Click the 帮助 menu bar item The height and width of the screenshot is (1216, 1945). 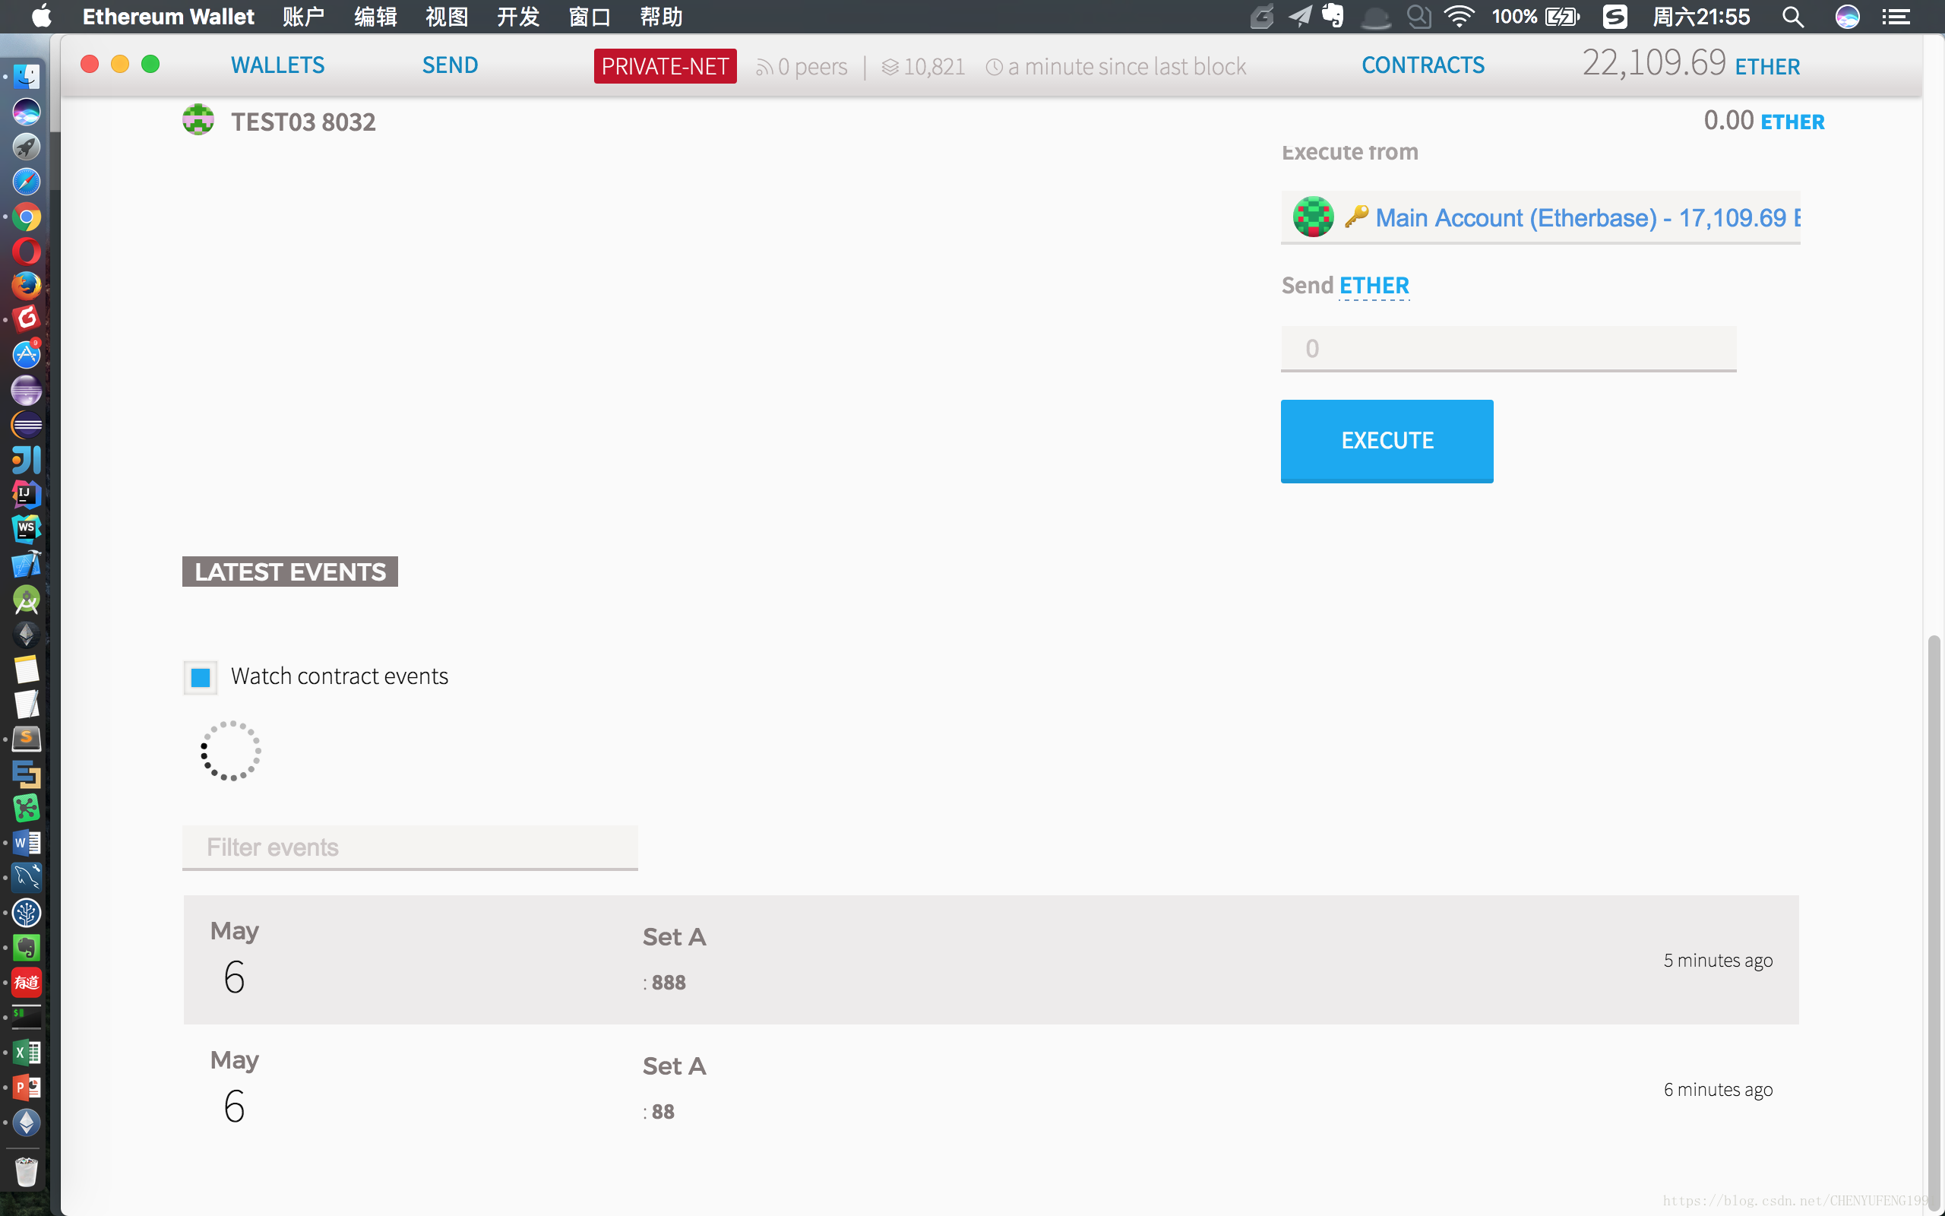(659, 17)
